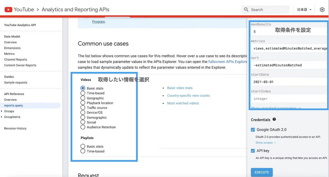Select Videos Basic stats radio button
Screen dimensions: 329x177
click(83, 88)
